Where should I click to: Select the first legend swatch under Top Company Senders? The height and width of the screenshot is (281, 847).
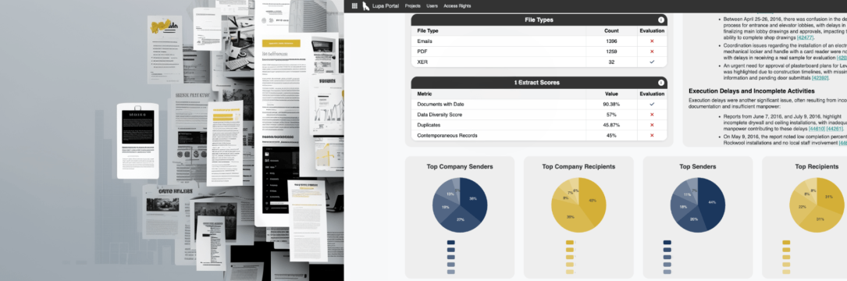pyautogui.click(x=451, y=243)
